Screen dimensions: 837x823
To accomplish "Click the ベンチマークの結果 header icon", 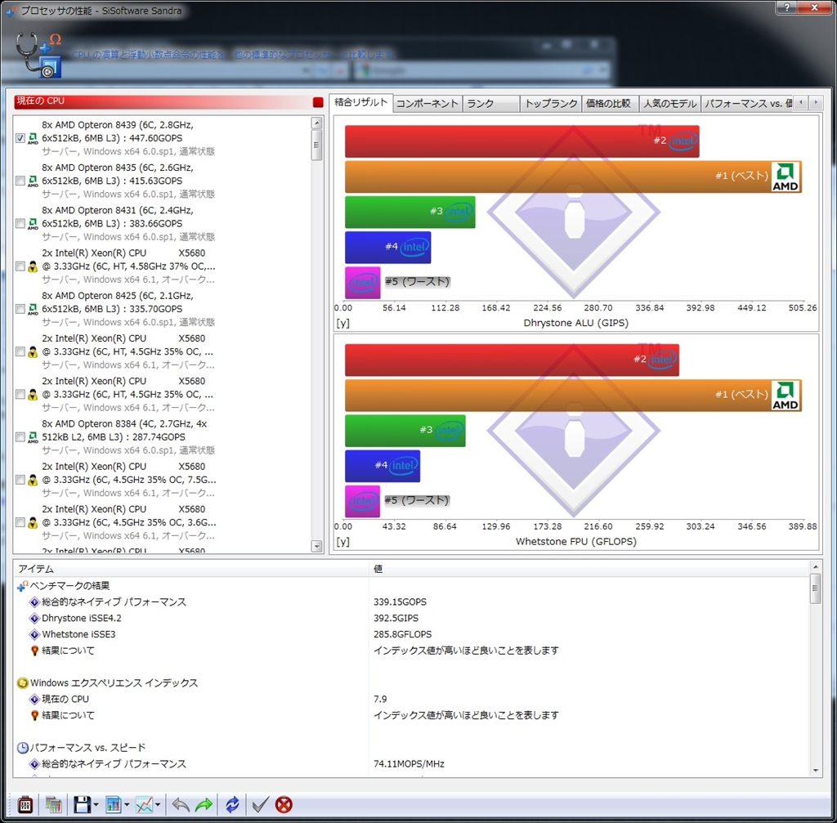I will (22, 586).
